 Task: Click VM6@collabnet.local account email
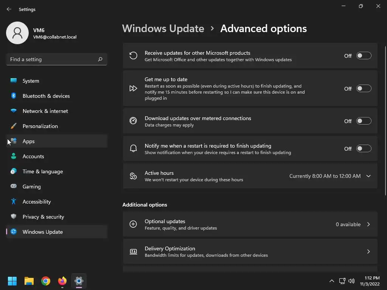55,37
